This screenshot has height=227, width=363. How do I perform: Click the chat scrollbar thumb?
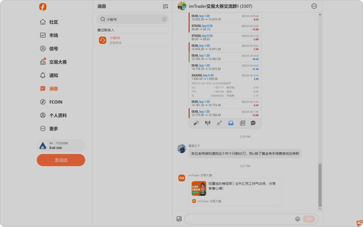tap(320, 185)
